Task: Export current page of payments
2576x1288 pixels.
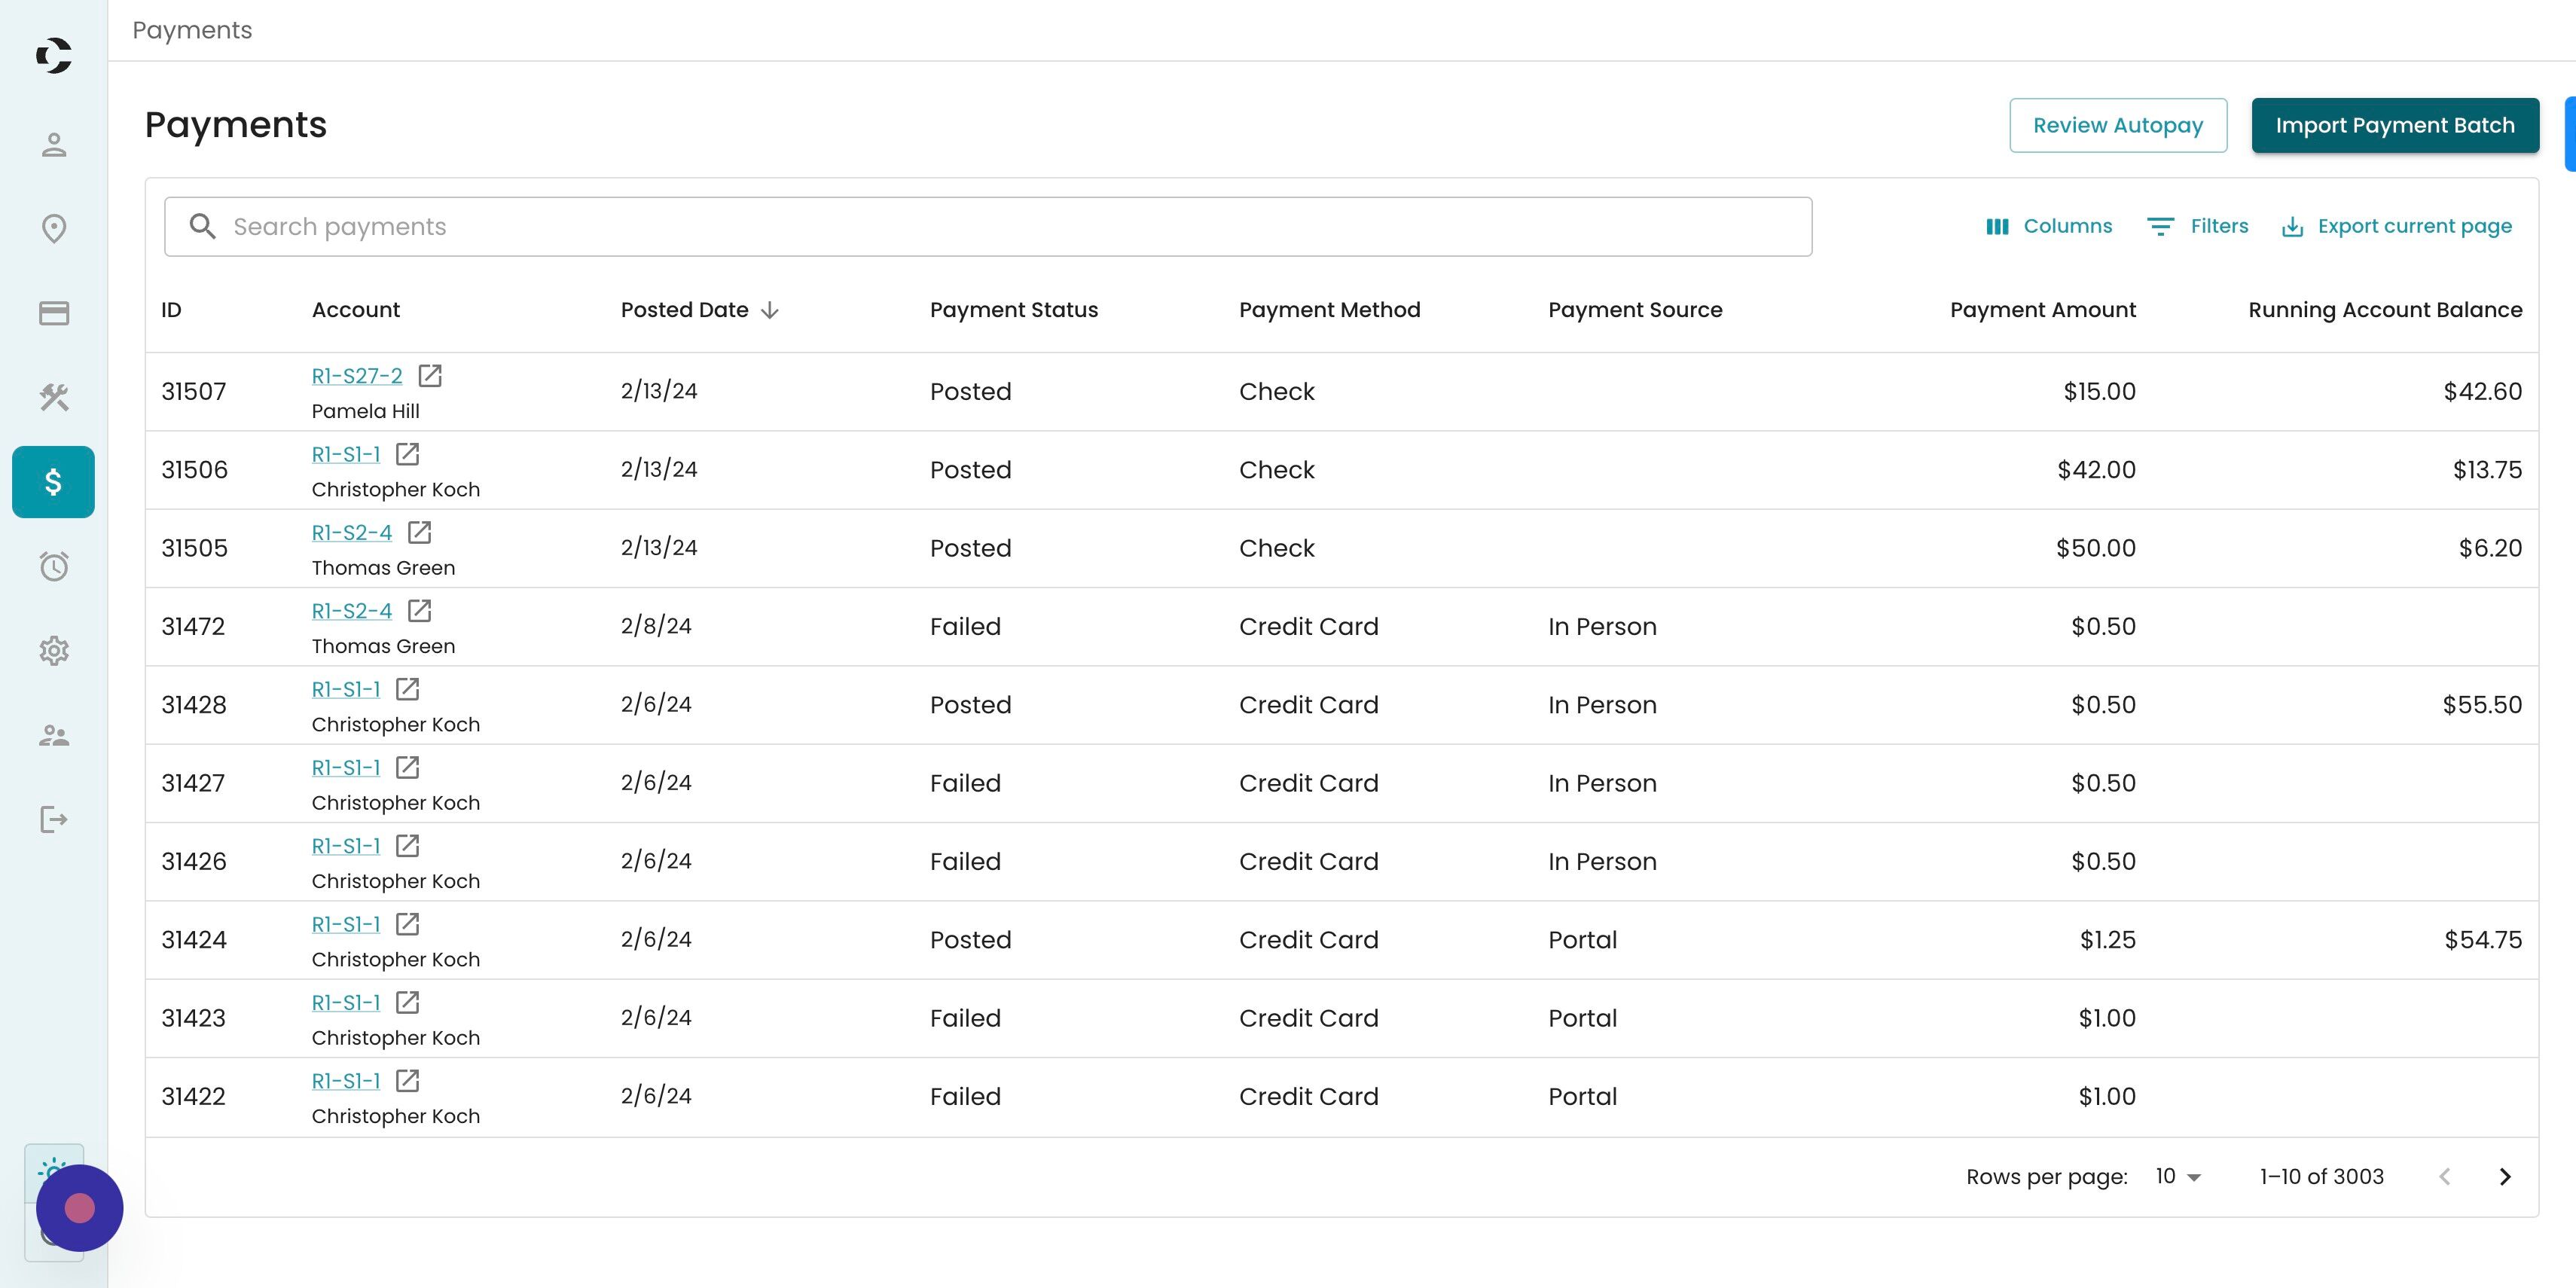Action: click(2396, 227)
